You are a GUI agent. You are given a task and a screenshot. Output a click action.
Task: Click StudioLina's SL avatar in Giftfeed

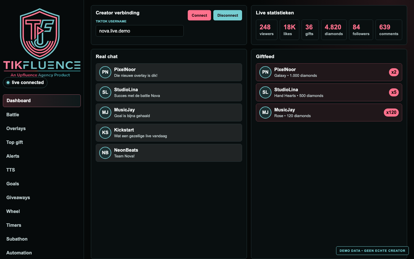265,92
